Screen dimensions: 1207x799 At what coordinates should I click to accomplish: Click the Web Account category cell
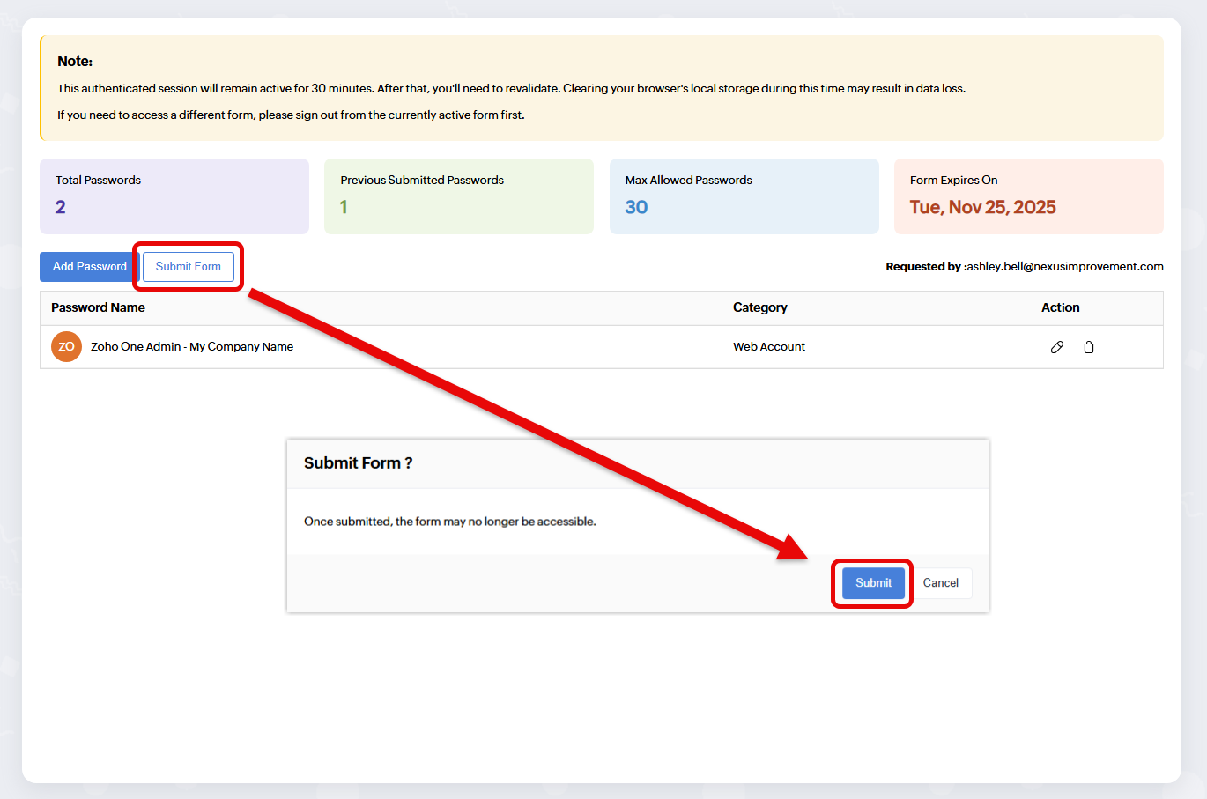[768, 347]
